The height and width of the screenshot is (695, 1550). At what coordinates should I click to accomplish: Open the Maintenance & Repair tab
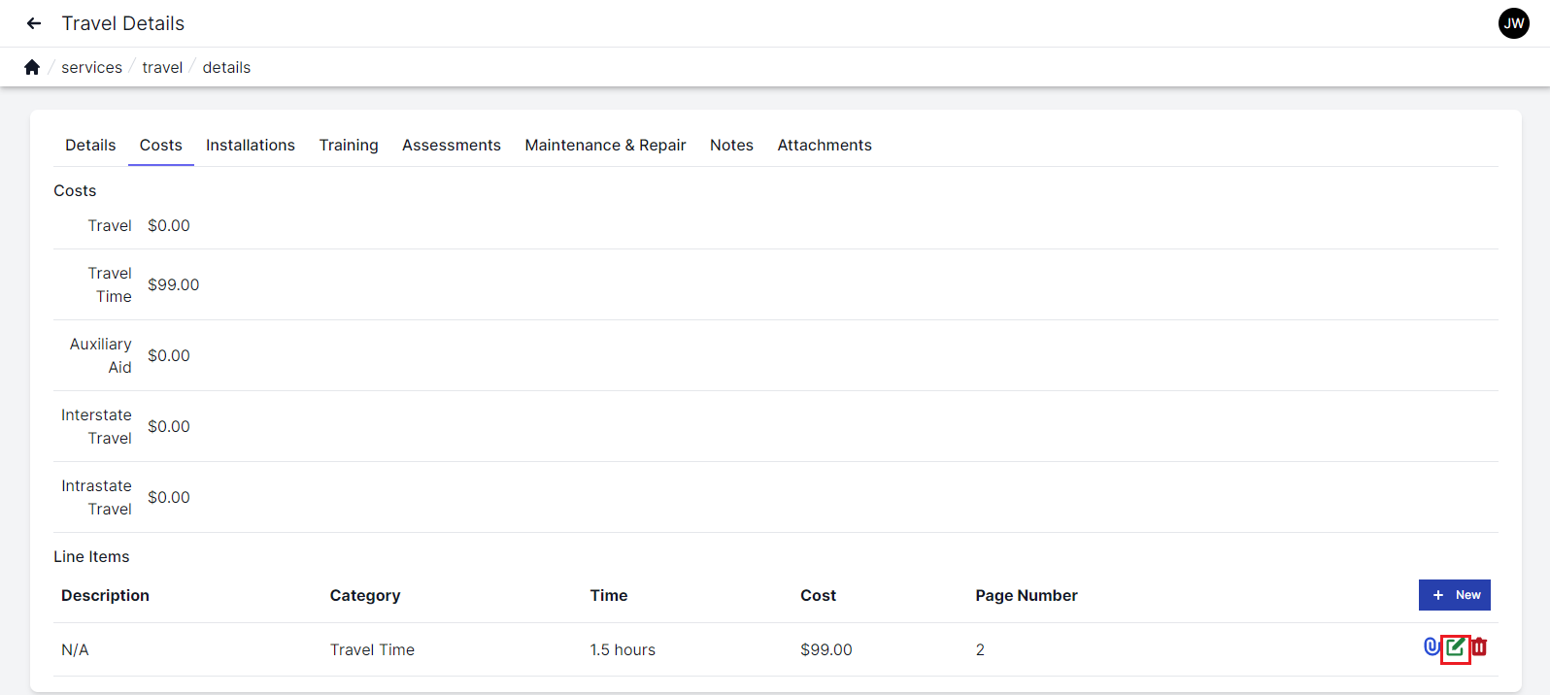[605, 145]
